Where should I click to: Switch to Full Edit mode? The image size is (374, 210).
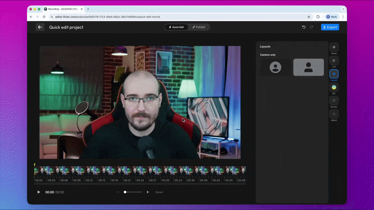click(199, 27)
